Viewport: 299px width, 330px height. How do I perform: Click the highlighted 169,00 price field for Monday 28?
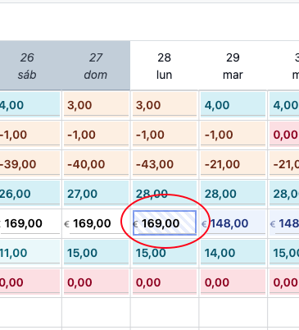(165, 222)
